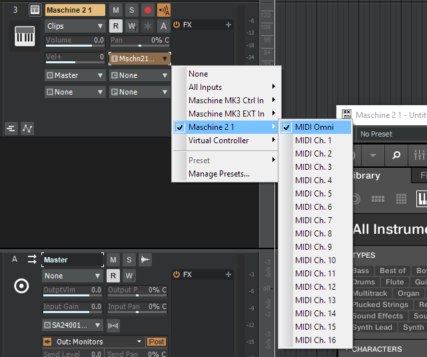Open the B None bank dropdown
The height and width of the screenshot is (357, 427).
pyautogui.click(x=75, y=92)
